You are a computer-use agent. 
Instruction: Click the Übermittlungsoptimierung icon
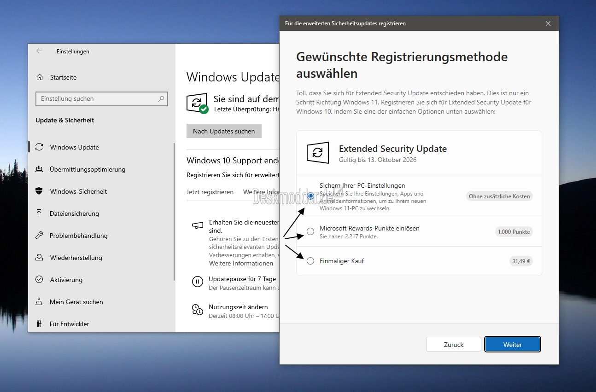(39, 169)
